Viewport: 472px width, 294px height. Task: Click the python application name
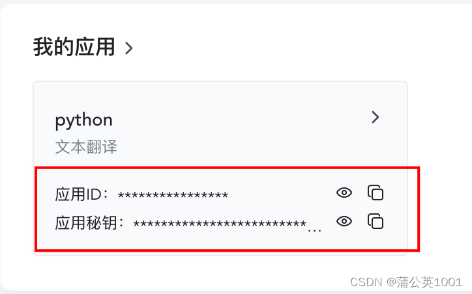[x=83, y=120]
